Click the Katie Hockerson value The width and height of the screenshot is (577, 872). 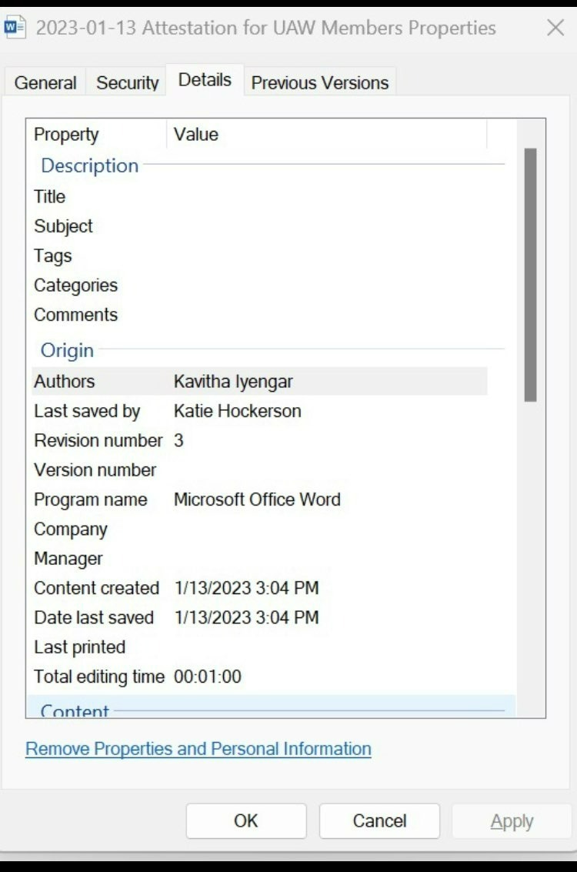pos(238,411)
